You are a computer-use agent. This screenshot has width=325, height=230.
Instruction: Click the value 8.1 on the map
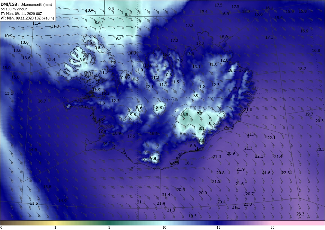click(x=201, y=128)
